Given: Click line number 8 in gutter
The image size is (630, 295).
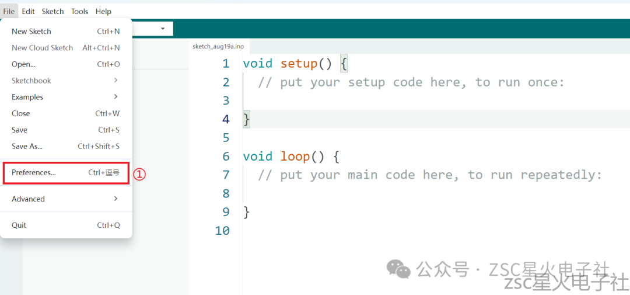Looking at the screenshot, I should tap(226, 193).
